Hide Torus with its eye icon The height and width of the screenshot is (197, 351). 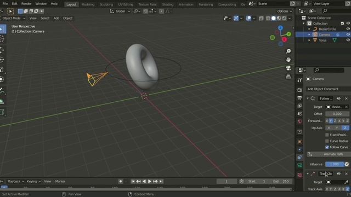(x=348, y=40)
